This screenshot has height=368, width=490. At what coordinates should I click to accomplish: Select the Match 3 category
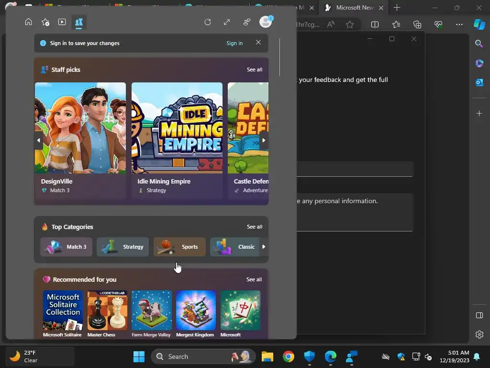coord(66,247)
